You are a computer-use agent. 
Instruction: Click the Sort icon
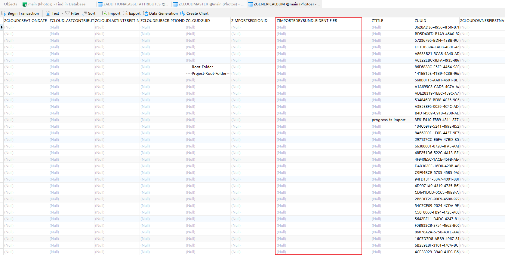(85, 13)
